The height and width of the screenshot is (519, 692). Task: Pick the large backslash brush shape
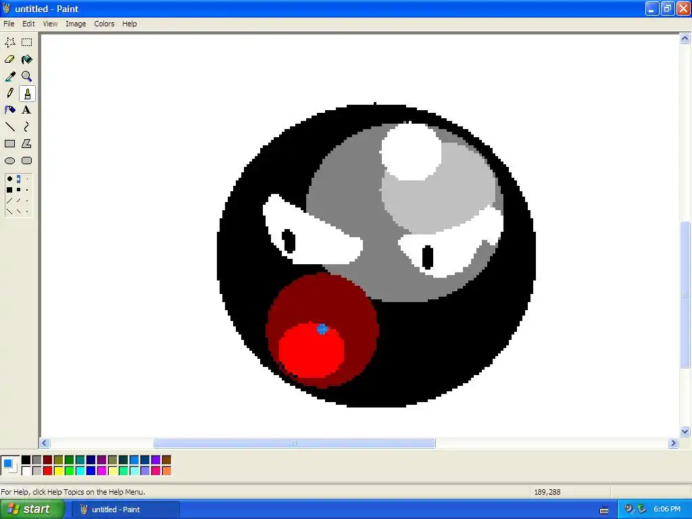coord(9,212)
